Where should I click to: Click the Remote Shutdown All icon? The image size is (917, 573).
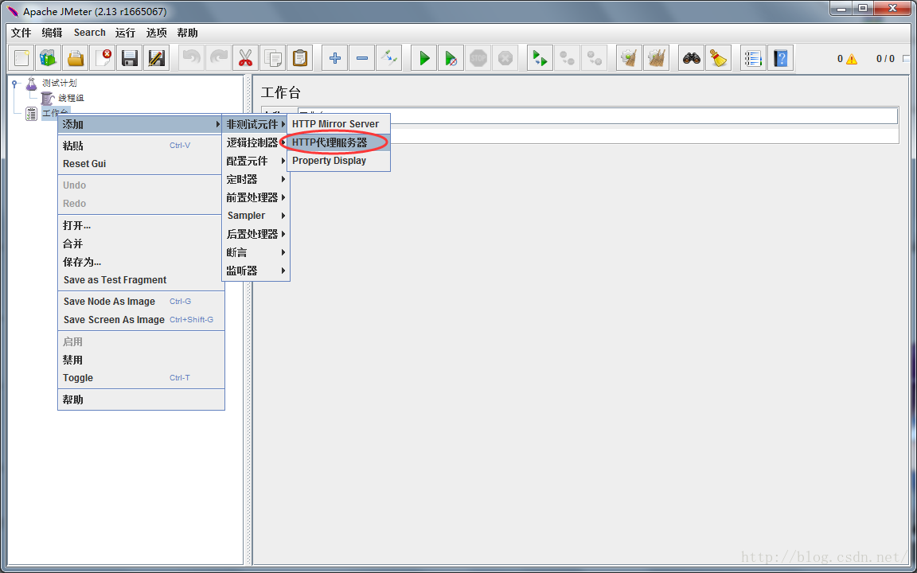[594, 58]
